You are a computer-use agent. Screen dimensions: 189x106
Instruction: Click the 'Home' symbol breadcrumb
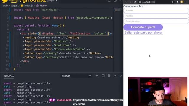pyautogui.click(x=43, y=6)
